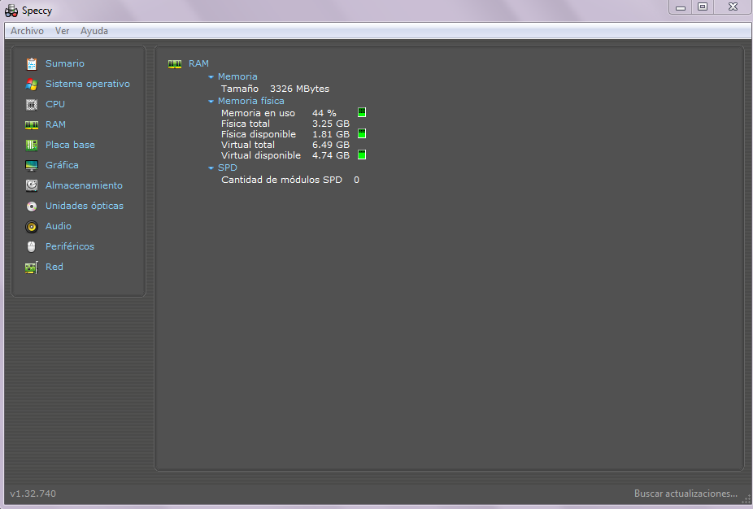The image size is (753, 509).
Task: Select the CPU section label
Action: click(x=55, y=104)
